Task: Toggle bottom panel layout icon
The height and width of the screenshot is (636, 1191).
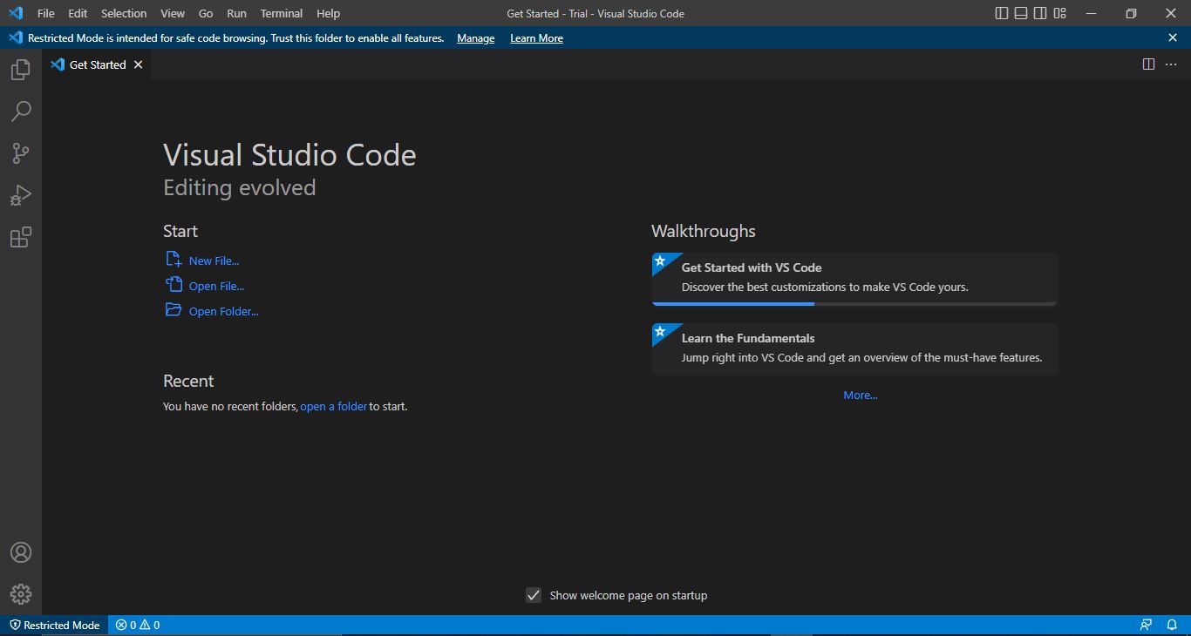Action: tap(1021, 13)
